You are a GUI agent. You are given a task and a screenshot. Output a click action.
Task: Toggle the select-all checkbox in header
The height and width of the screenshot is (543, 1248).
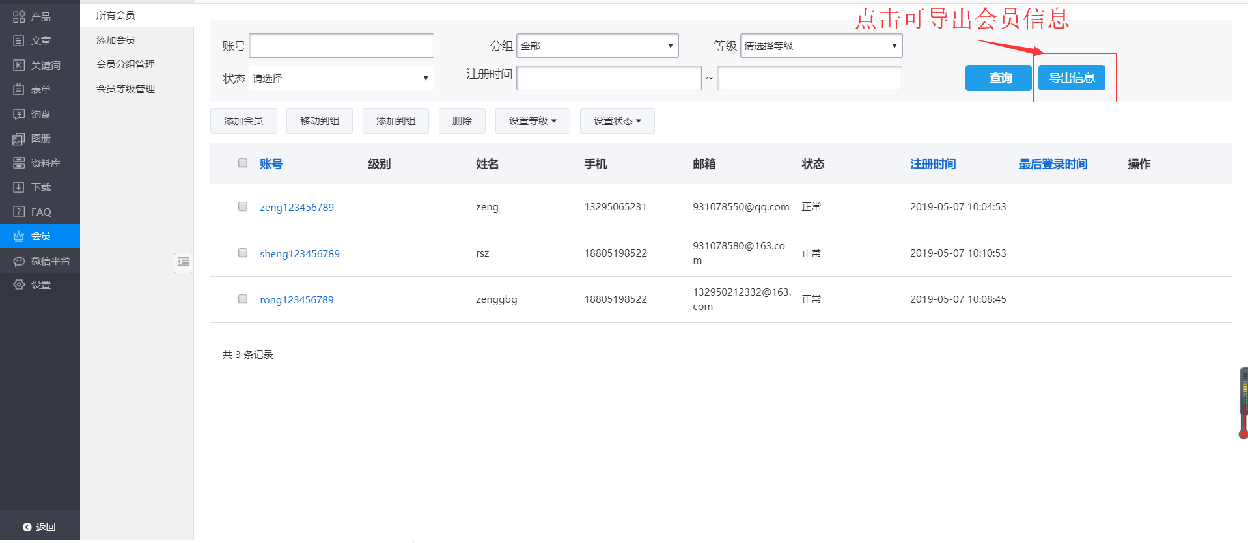click(243, 163)
